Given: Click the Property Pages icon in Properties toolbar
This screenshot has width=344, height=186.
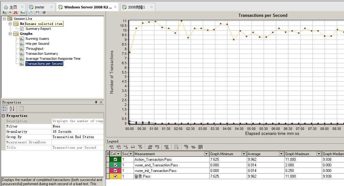Looking at the screenshot, I should coord(21,108).
